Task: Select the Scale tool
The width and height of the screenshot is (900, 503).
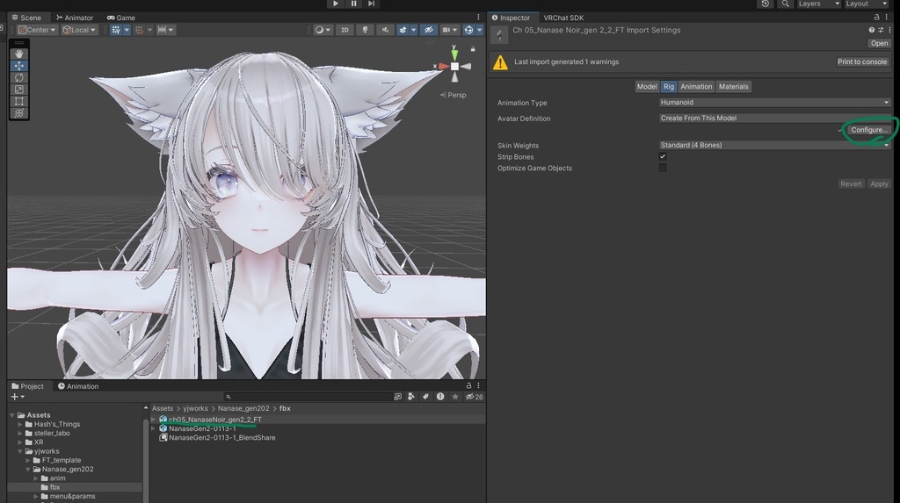Action: [x=19, y=90]
